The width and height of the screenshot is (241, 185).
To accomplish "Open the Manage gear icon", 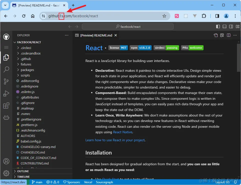I will [x=6, y=173].
